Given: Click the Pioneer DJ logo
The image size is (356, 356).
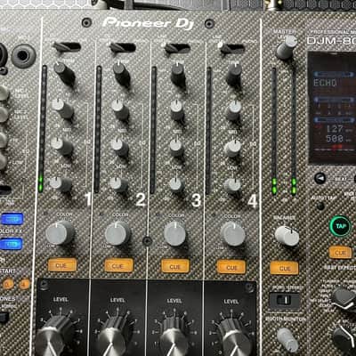Looking at the screenshot, I should tap(149, 23).
